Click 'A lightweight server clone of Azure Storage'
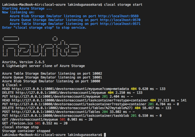 pyautogui.click(x=43, y=66)
